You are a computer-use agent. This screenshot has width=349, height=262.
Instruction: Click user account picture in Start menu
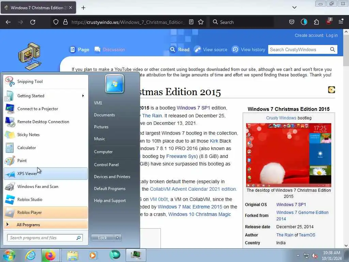[x=115, y=84]
